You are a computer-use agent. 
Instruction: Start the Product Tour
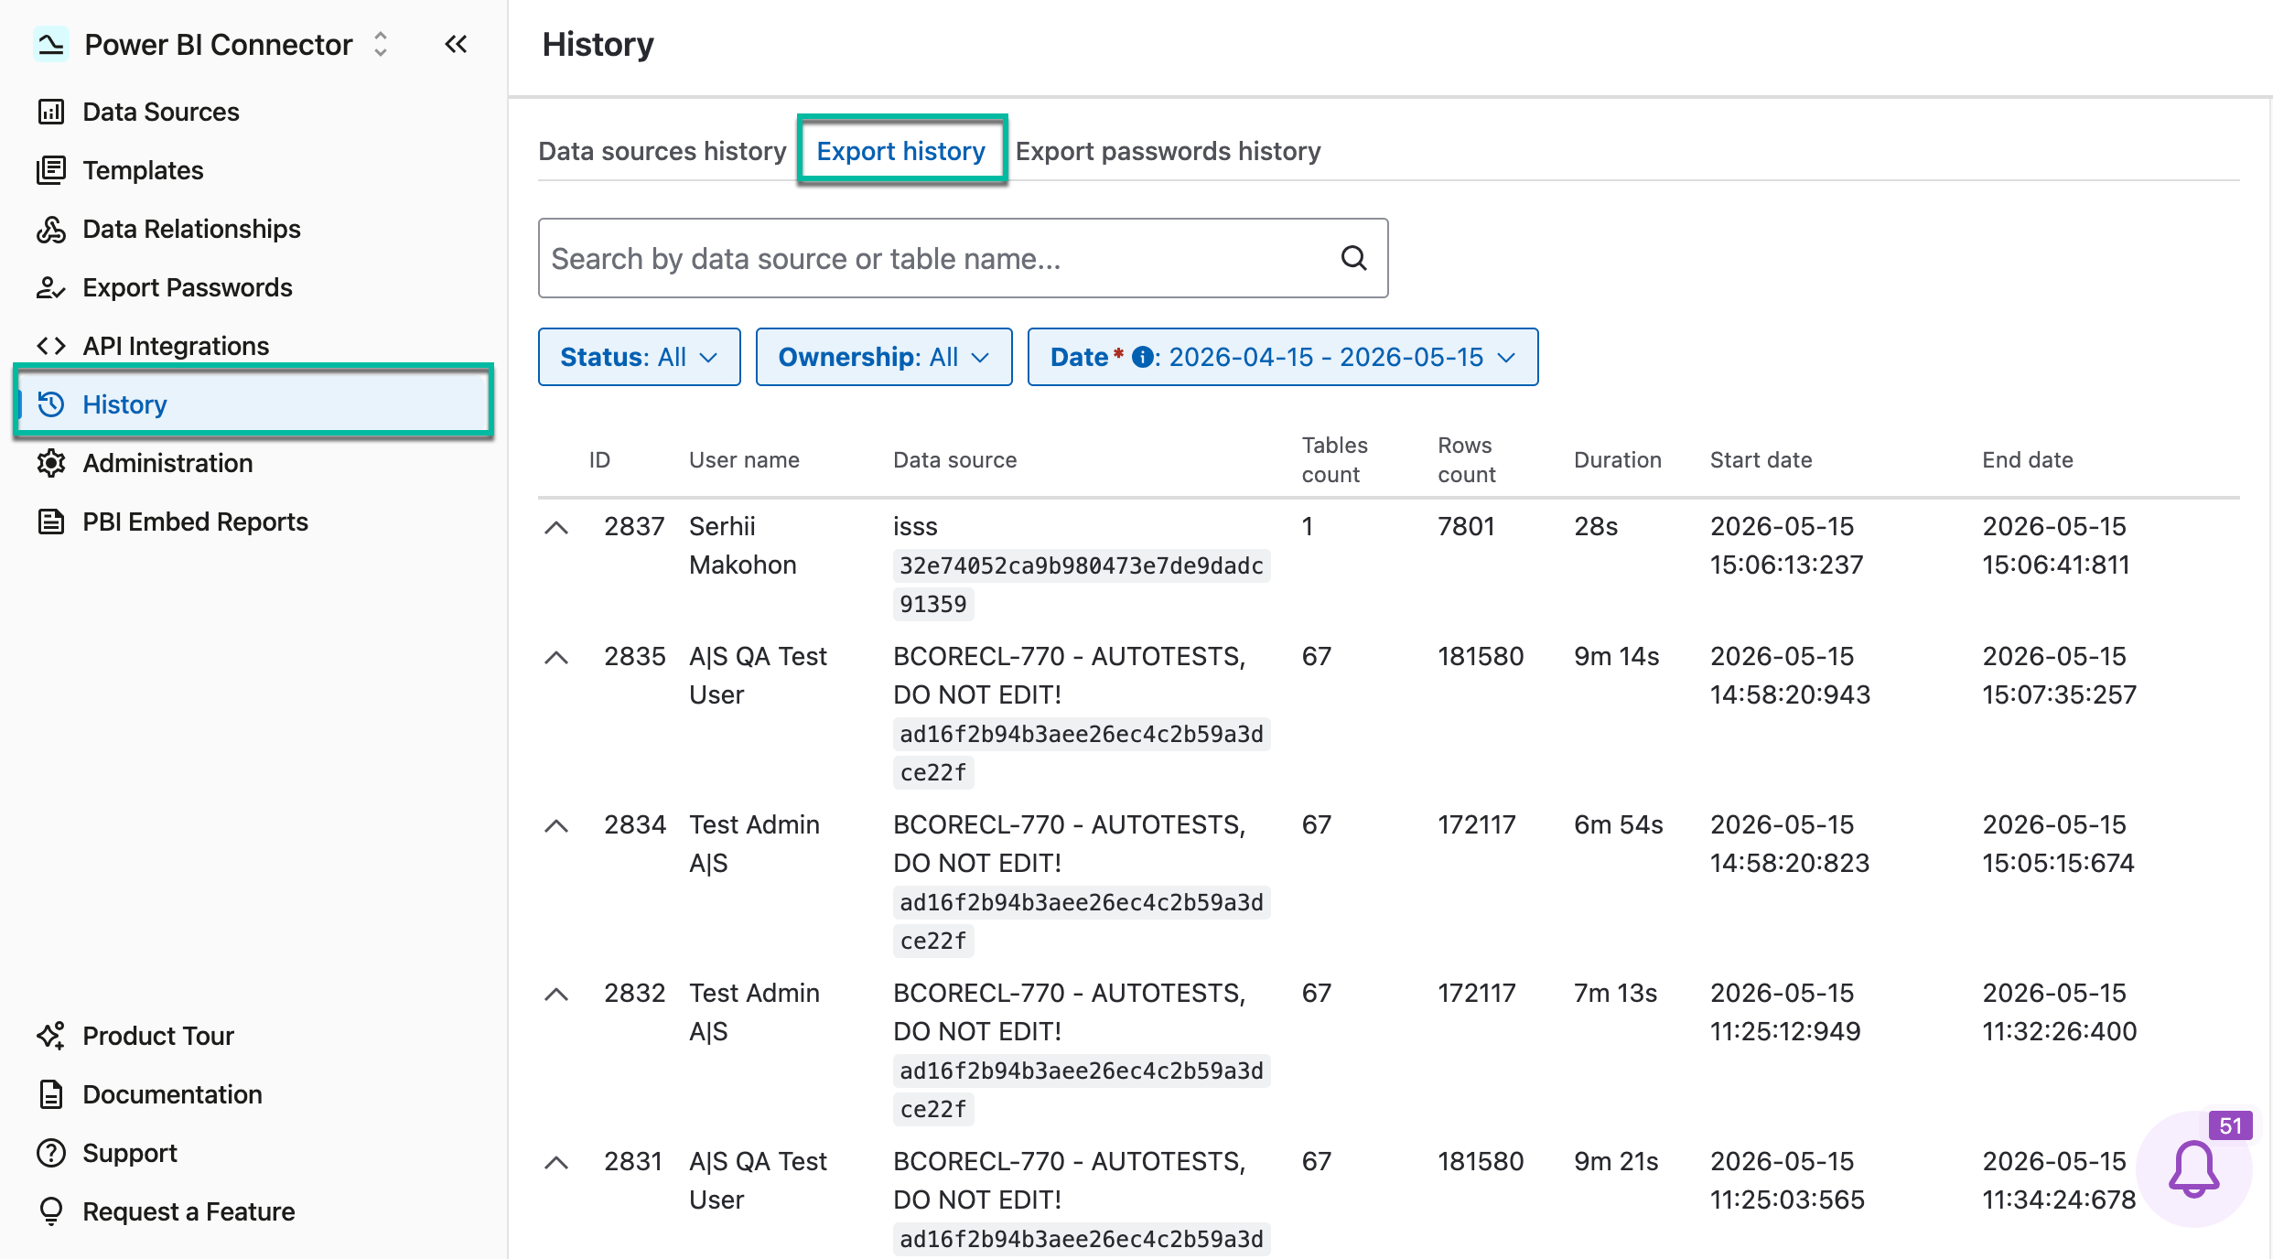point(158,1036)
